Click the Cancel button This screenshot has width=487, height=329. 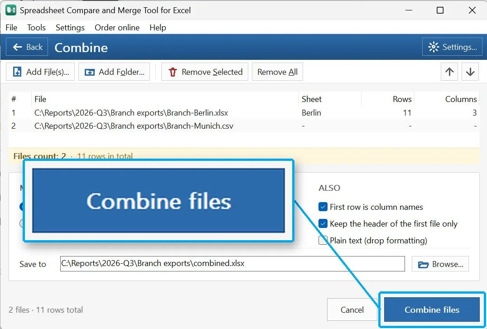point(352,310)
